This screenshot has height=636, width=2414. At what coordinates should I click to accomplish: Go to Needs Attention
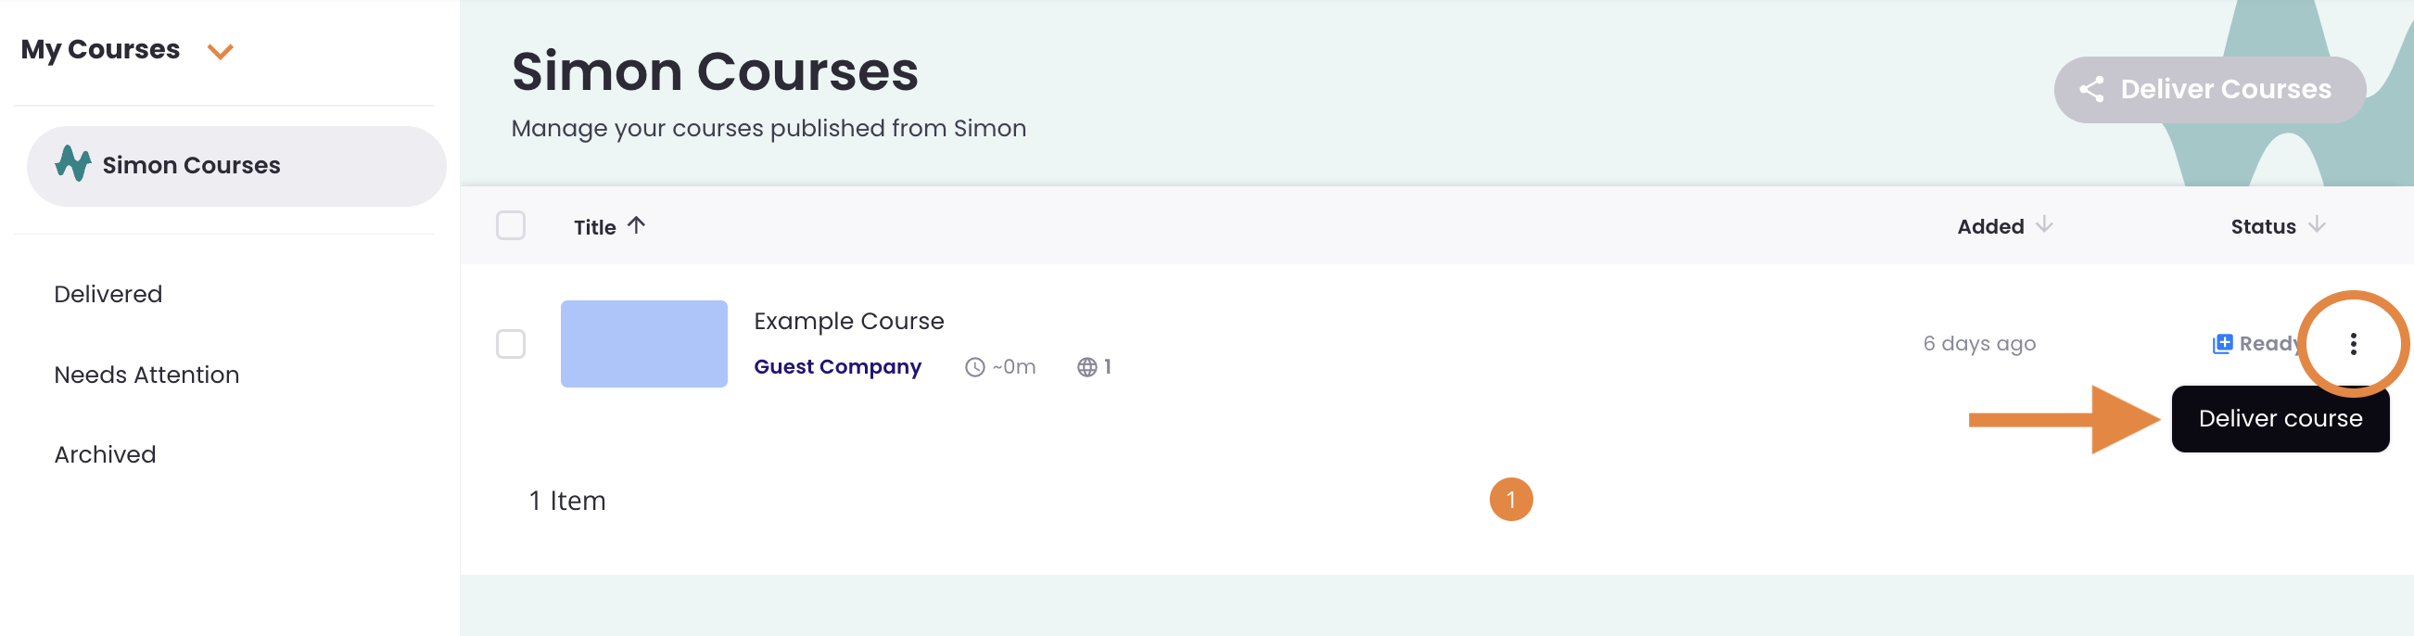coord(146,375)
